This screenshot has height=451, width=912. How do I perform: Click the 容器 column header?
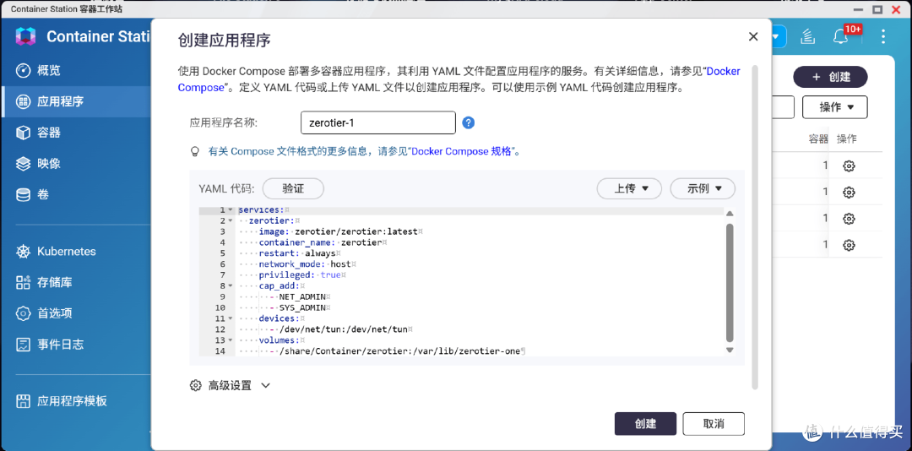818,139
